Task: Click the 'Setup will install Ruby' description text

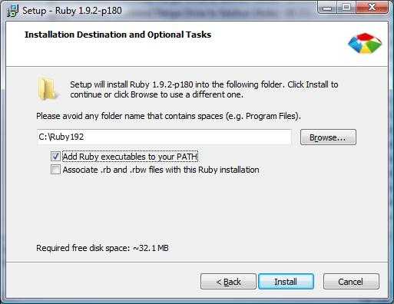Action: tap(204, 89)
